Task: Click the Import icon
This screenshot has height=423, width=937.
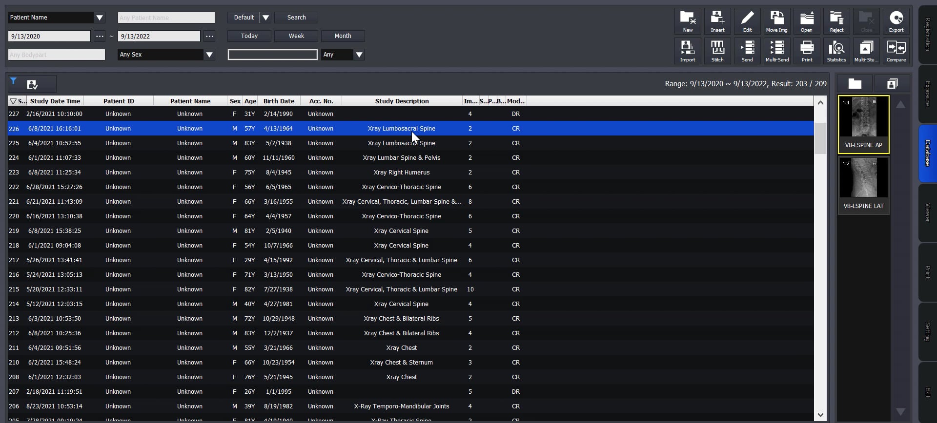Action: click(687, 51)
